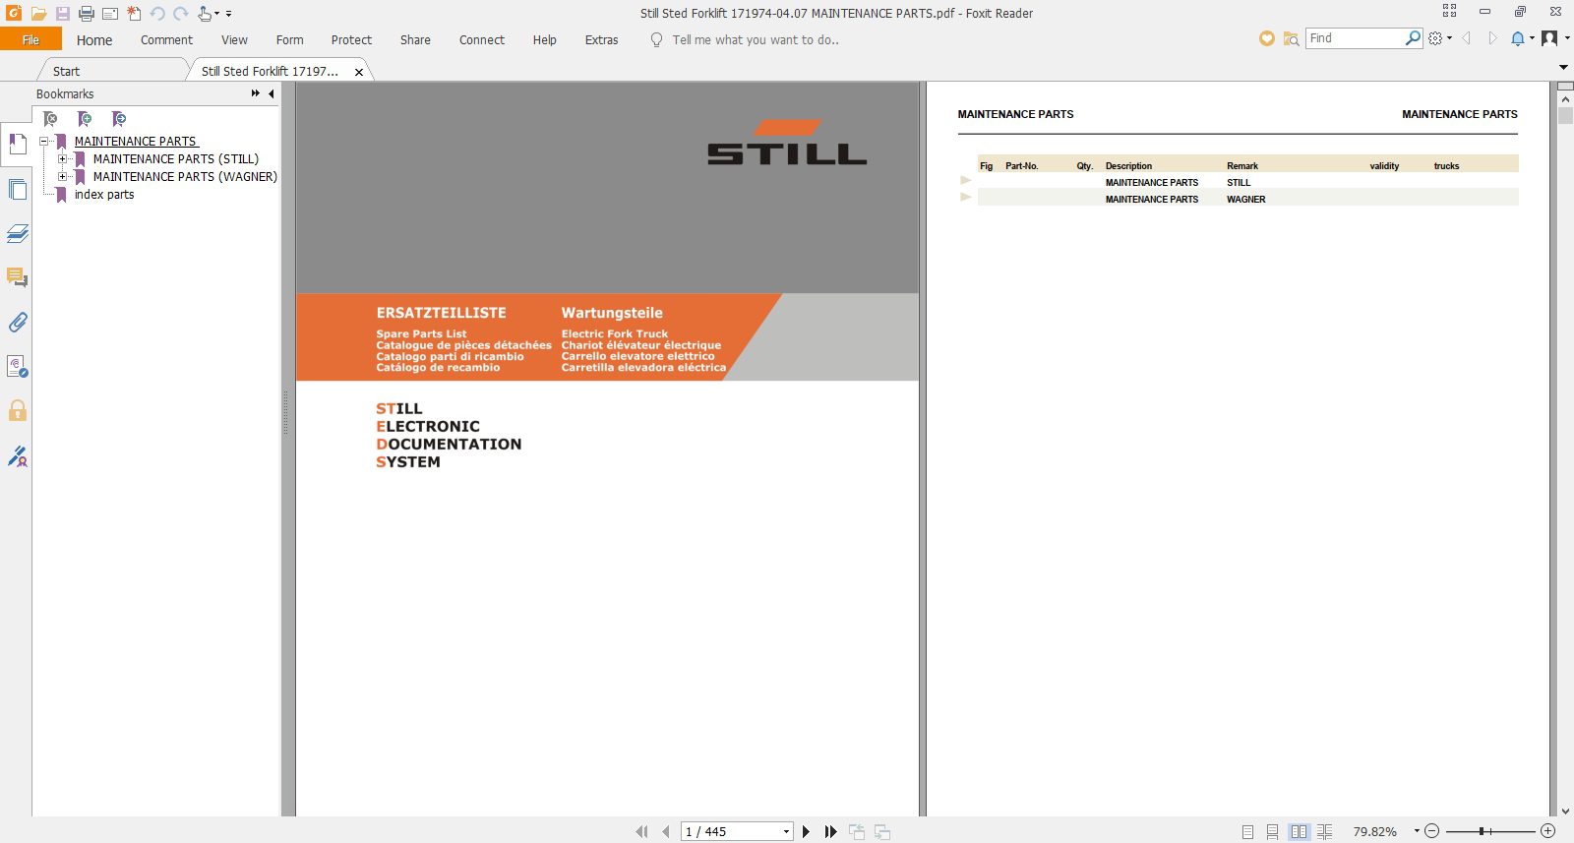This screenshot has width=1574, height=843.
Task: Click the Redo arrow icon
Action: tap(181, 14)
